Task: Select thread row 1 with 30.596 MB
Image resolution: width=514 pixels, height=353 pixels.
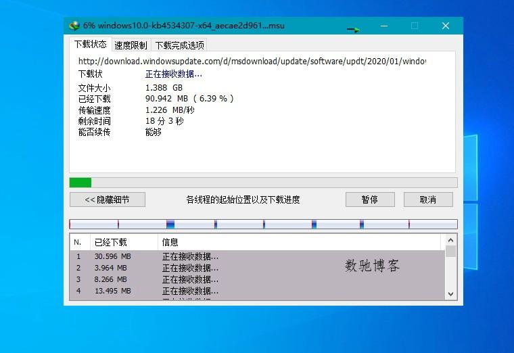Action: [x=258, y=256]
